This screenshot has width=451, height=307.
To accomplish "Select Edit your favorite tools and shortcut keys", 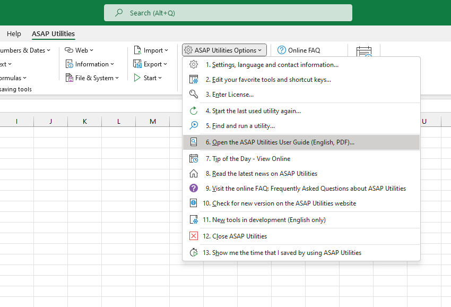I will tap(271, 80).
